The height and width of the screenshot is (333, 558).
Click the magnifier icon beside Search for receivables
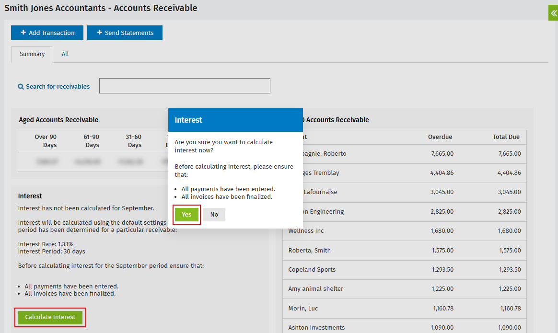[x=21, y=86]
